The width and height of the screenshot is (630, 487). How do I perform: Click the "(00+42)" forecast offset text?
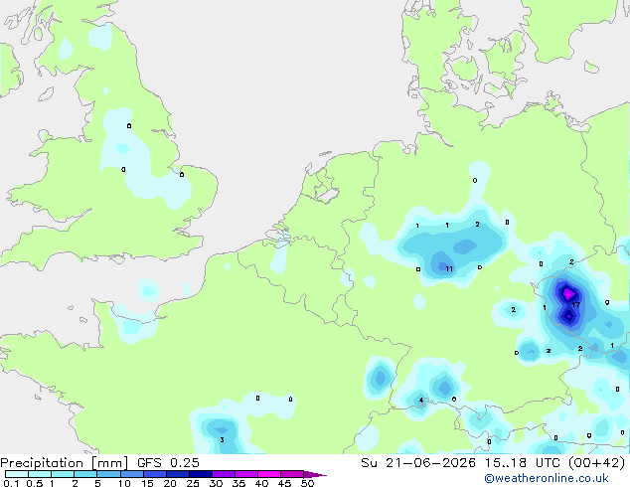[597, 463]
